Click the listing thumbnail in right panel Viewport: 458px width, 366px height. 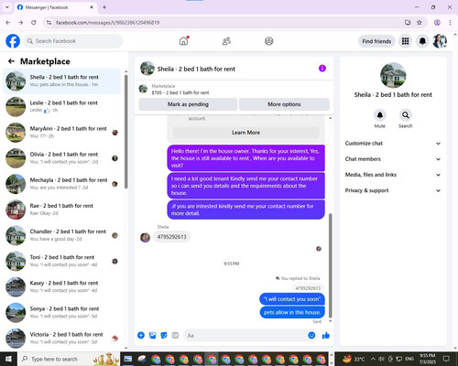click(x=393, y=75)
